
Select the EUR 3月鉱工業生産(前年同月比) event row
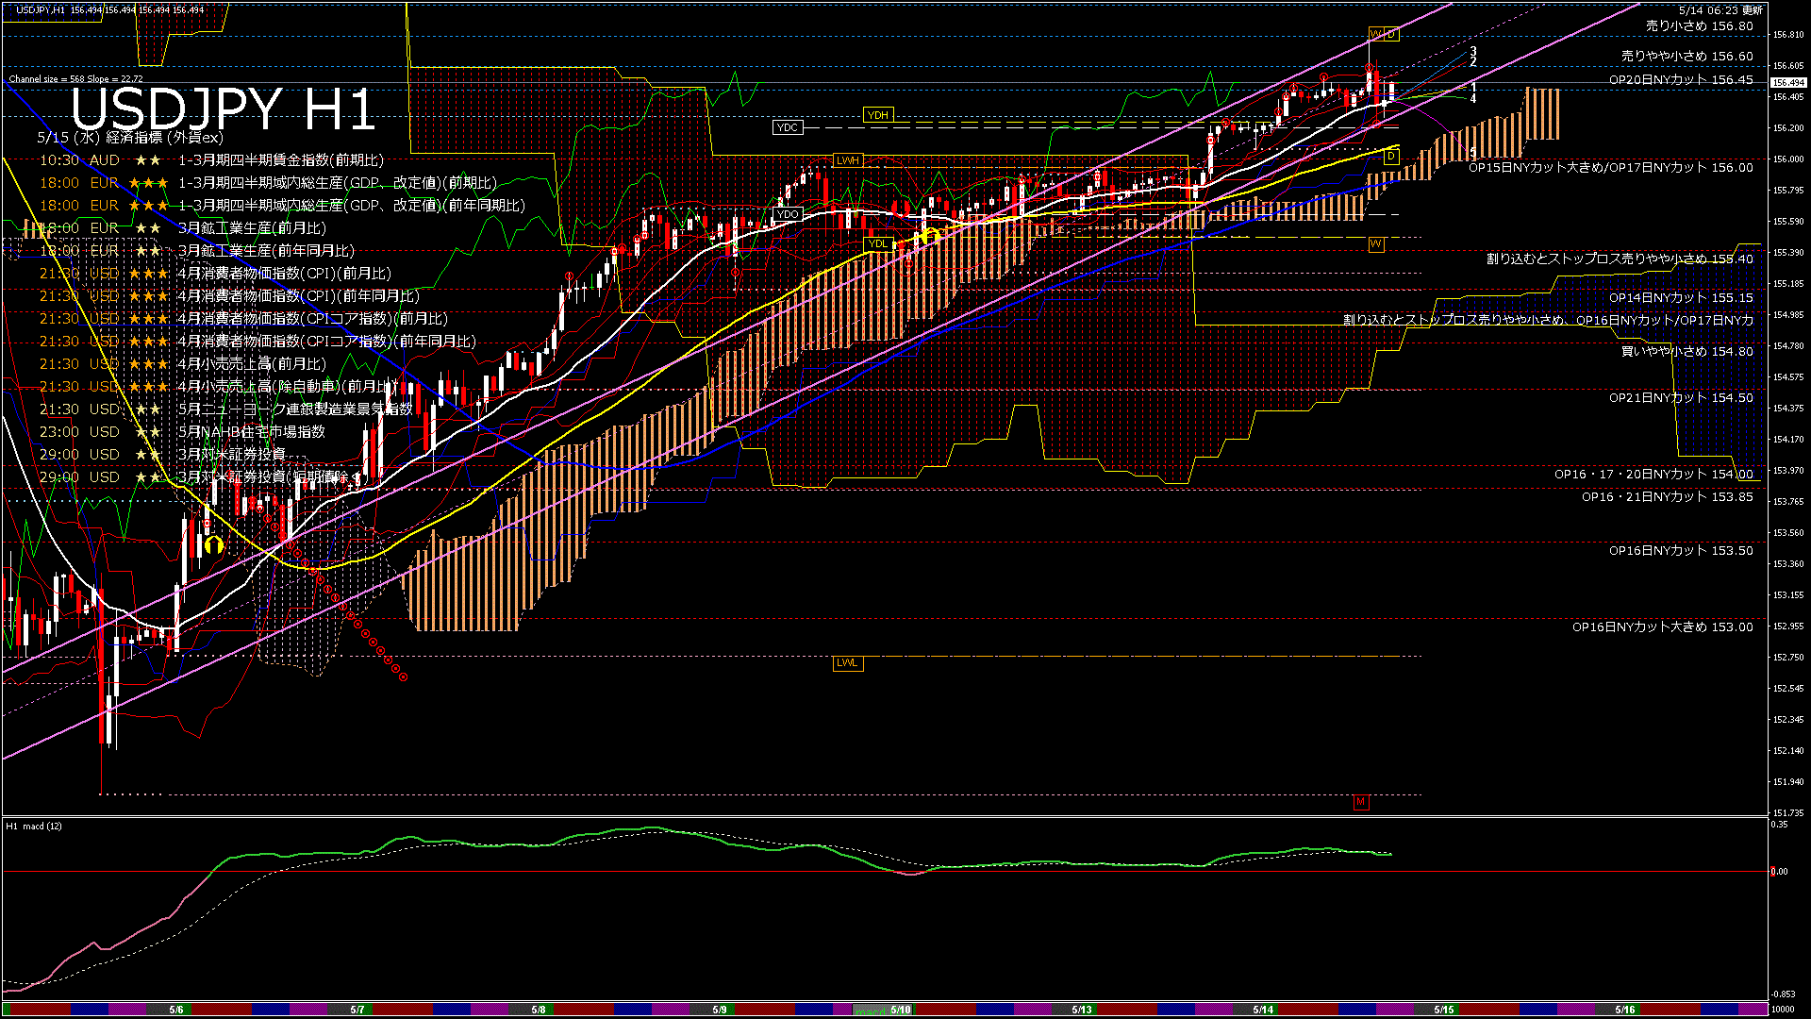197,251
